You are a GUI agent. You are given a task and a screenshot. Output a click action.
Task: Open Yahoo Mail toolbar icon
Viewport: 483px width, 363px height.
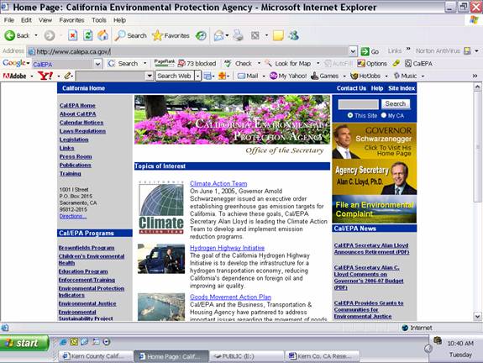248,76
